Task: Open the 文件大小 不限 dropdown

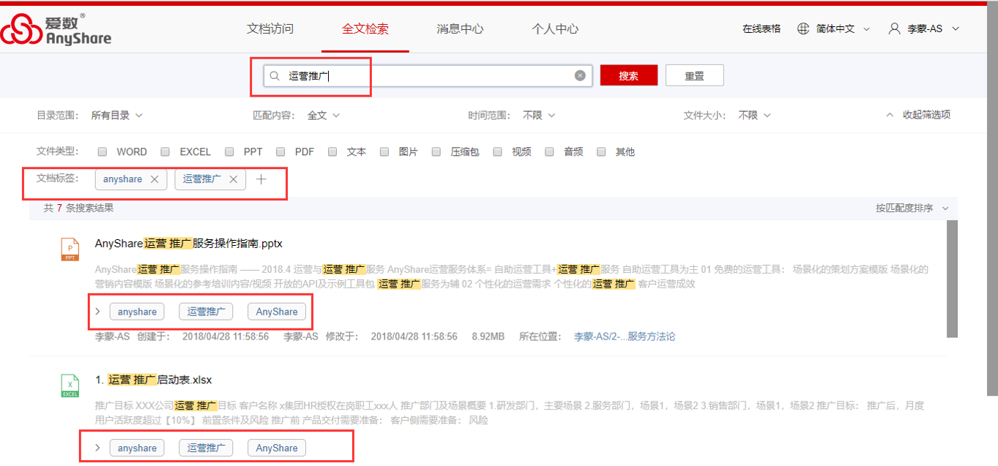Action: pyautogui.click(x=754, y=116)
